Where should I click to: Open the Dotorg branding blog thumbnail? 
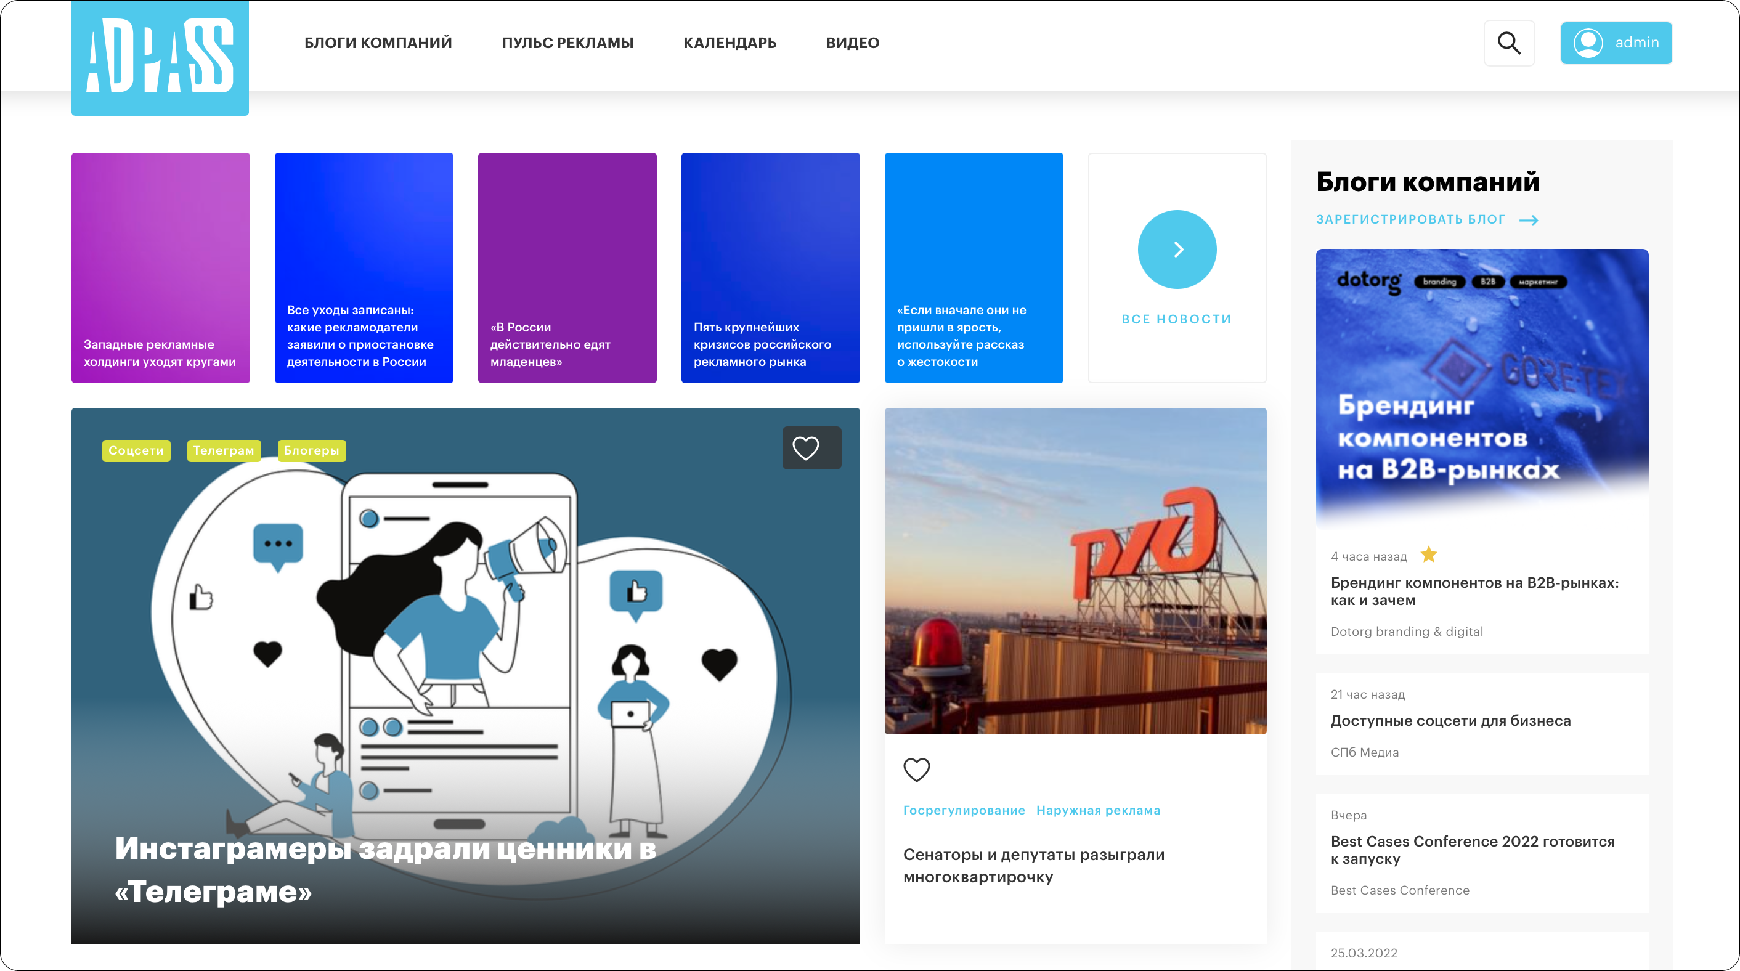pyautogui.click(x=1481, y=385)
